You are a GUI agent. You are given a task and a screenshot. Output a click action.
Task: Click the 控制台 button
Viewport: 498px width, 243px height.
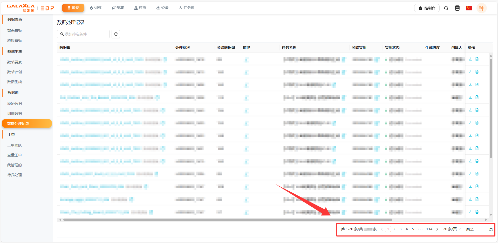pos(427,8)
